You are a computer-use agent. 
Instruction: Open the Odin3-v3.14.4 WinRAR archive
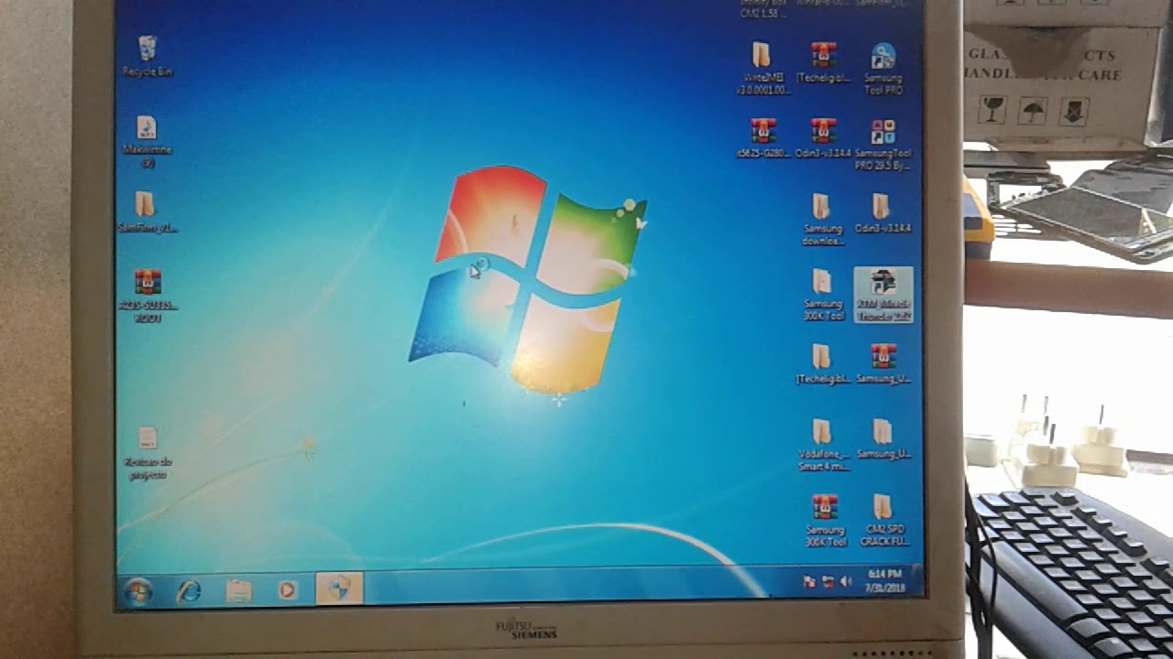point(823,138)
